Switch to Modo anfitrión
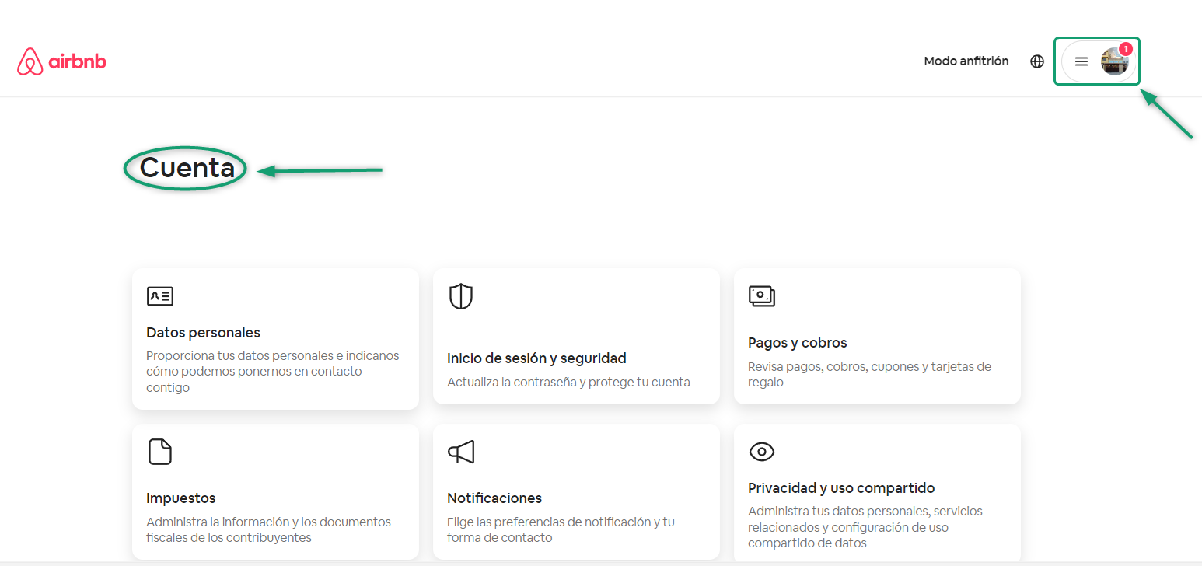 pos(966,61)
